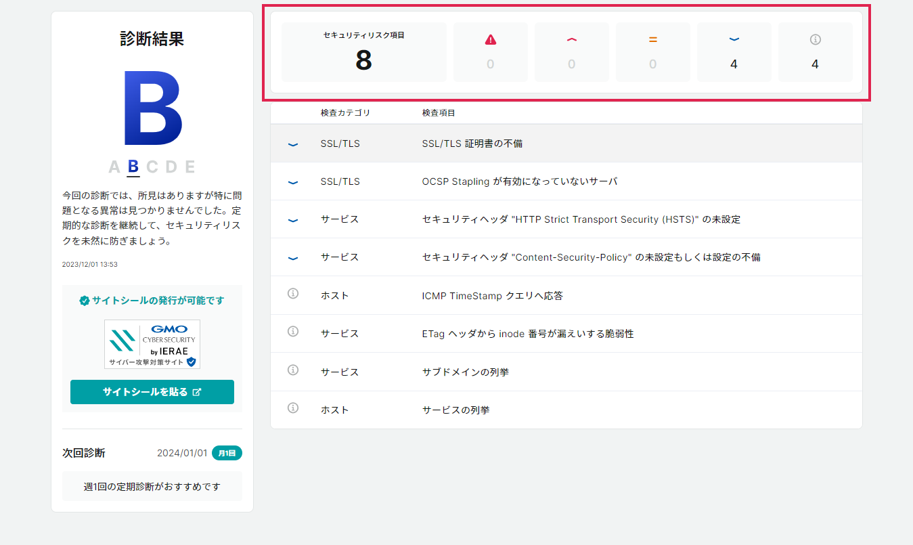The image size is (913, 545).
Task: Click the gray info severity filter icon
Action: (816, 40)
